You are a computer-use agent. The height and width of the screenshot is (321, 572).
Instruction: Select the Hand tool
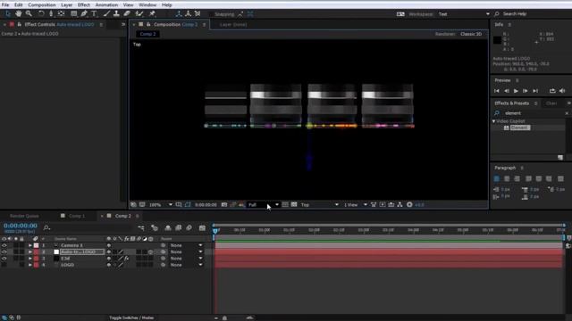(18, 14)
